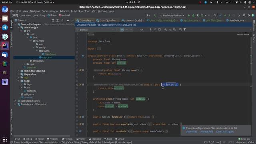Click the search results filter funnel icon

pyautogui.click(x=184, y=30)
